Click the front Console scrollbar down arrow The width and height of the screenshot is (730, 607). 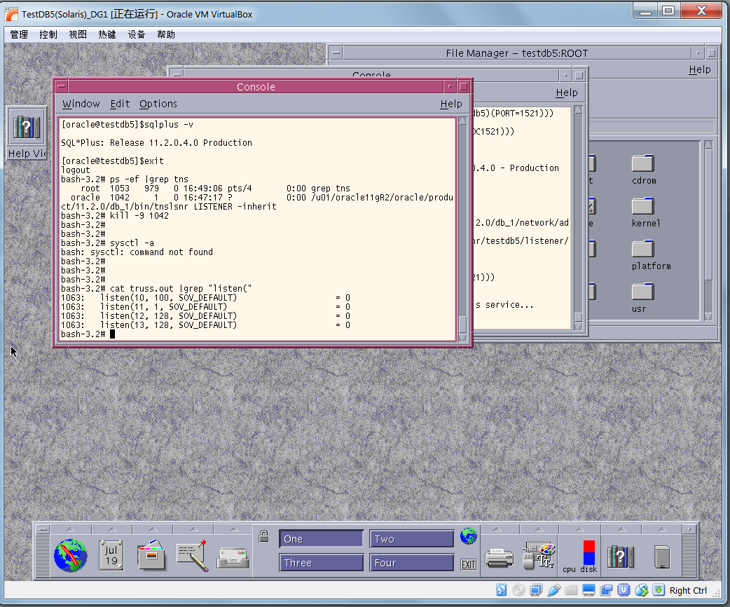click(x=463, y=337)
